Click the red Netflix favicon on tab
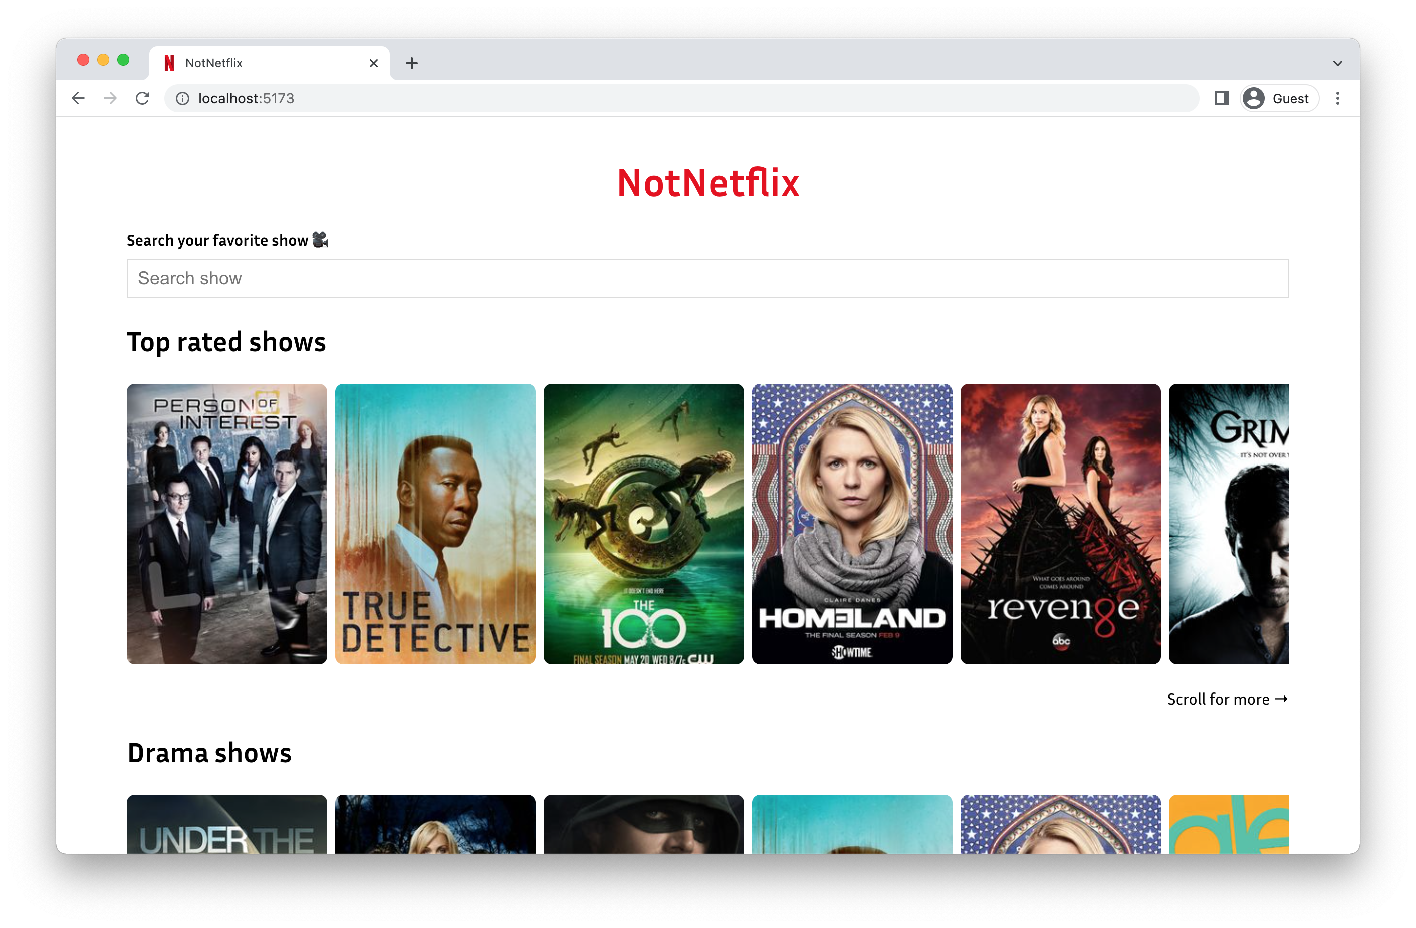The image size is (1416, 928). click(x=169, y=63)
